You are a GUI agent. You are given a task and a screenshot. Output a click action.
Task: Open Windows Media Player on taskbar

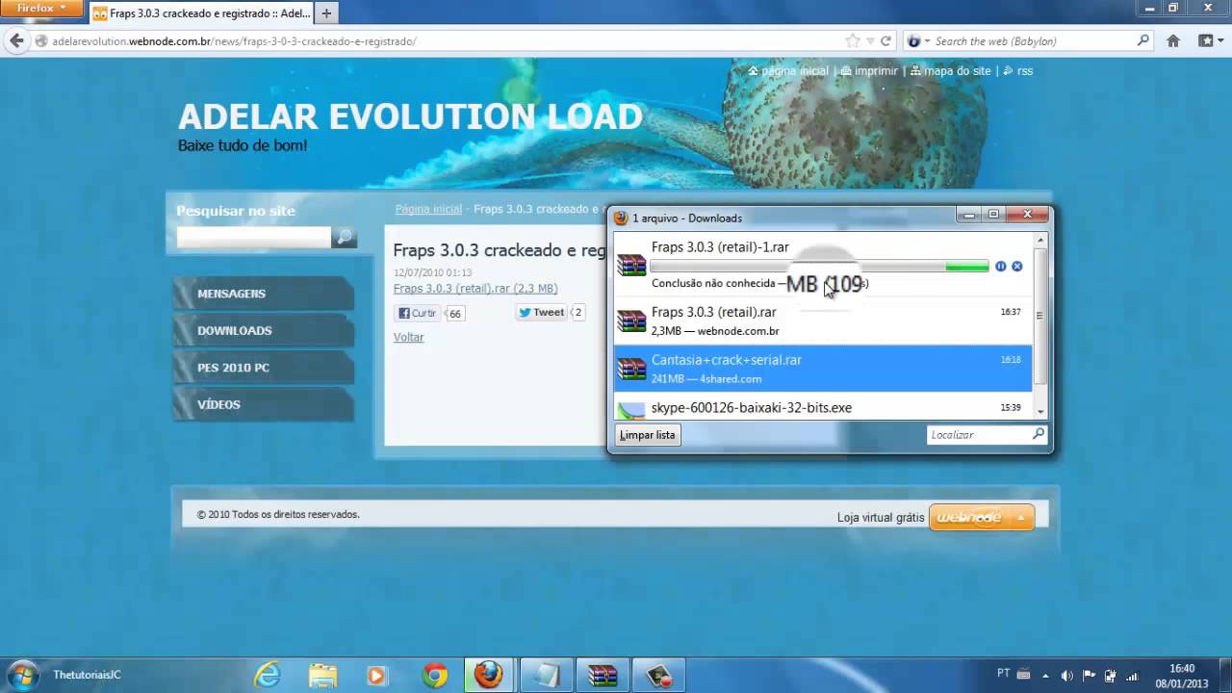pyautogui.click(x=376, y=676)
